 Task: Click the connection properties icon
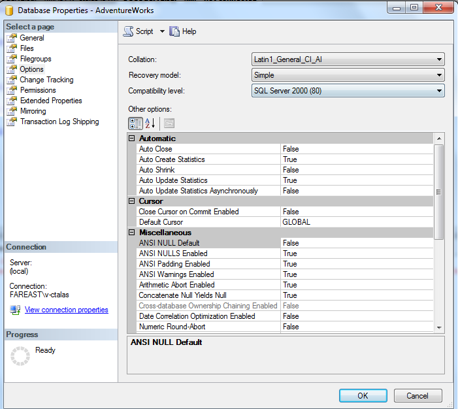pyautogui.click(x=15, y=310)
